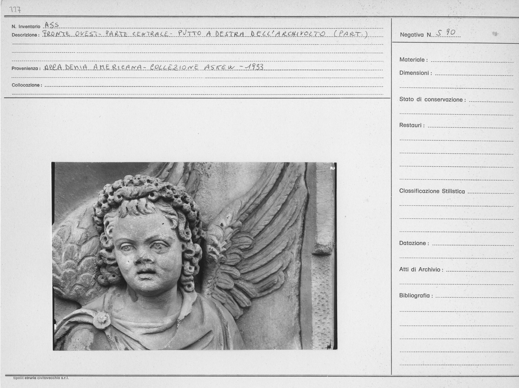The image size is (519, 388).
Task: Click the 'Bibliografia' field label
Action: [x=416, y=296]
